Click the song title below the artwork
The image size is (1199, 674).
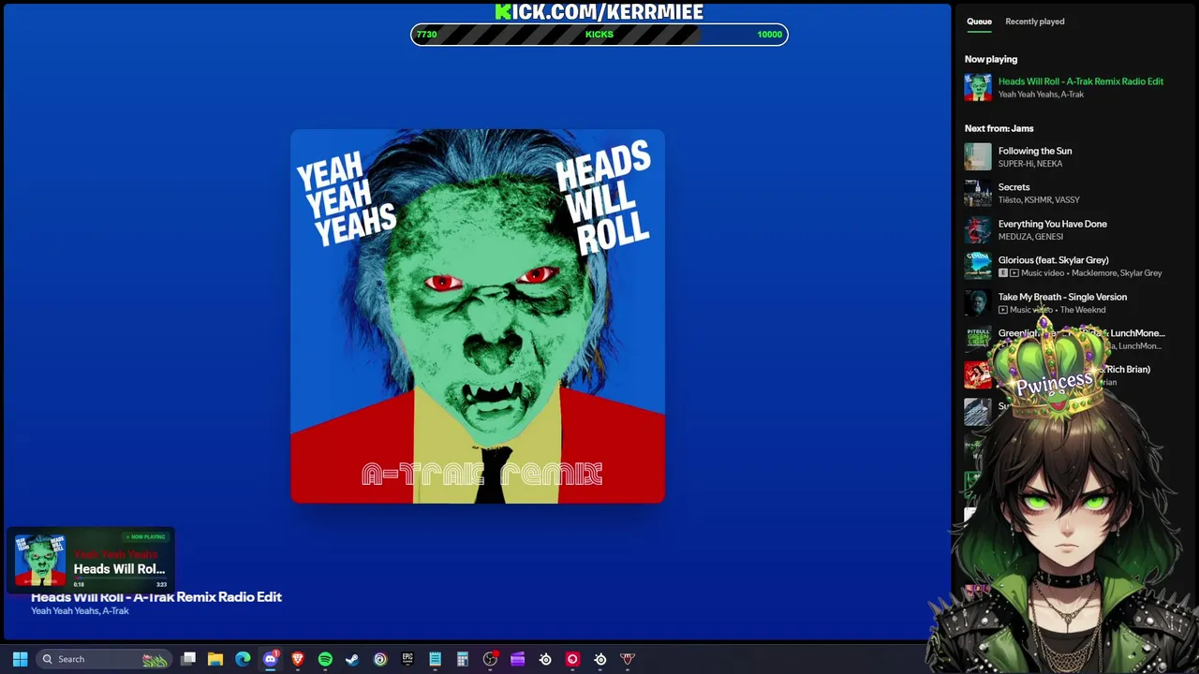[156, 597]
